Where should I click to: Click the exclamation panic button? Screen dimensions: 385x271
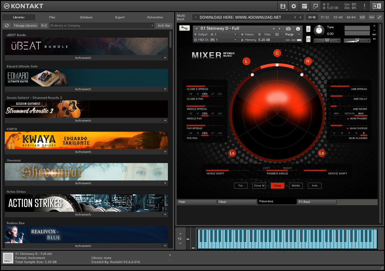364,6
